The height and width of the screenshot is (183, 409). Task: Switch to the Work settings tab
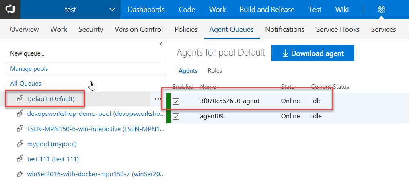point(59,29)
